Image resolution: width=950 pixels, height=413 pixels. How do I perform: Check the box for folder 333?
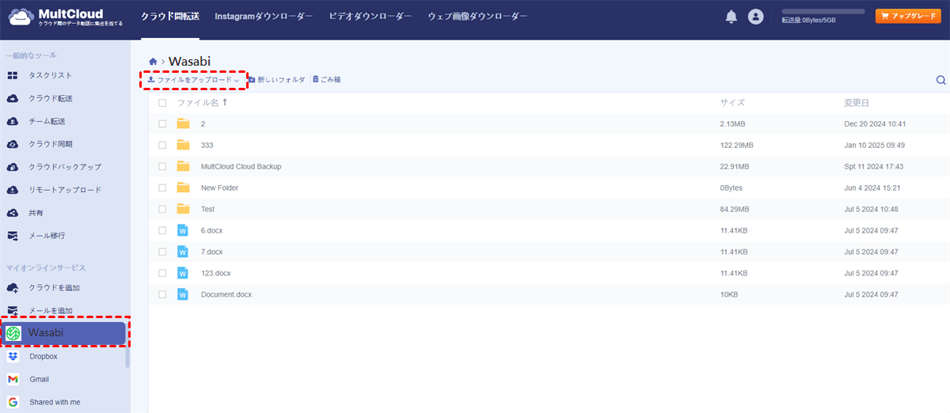pos(162,145)
